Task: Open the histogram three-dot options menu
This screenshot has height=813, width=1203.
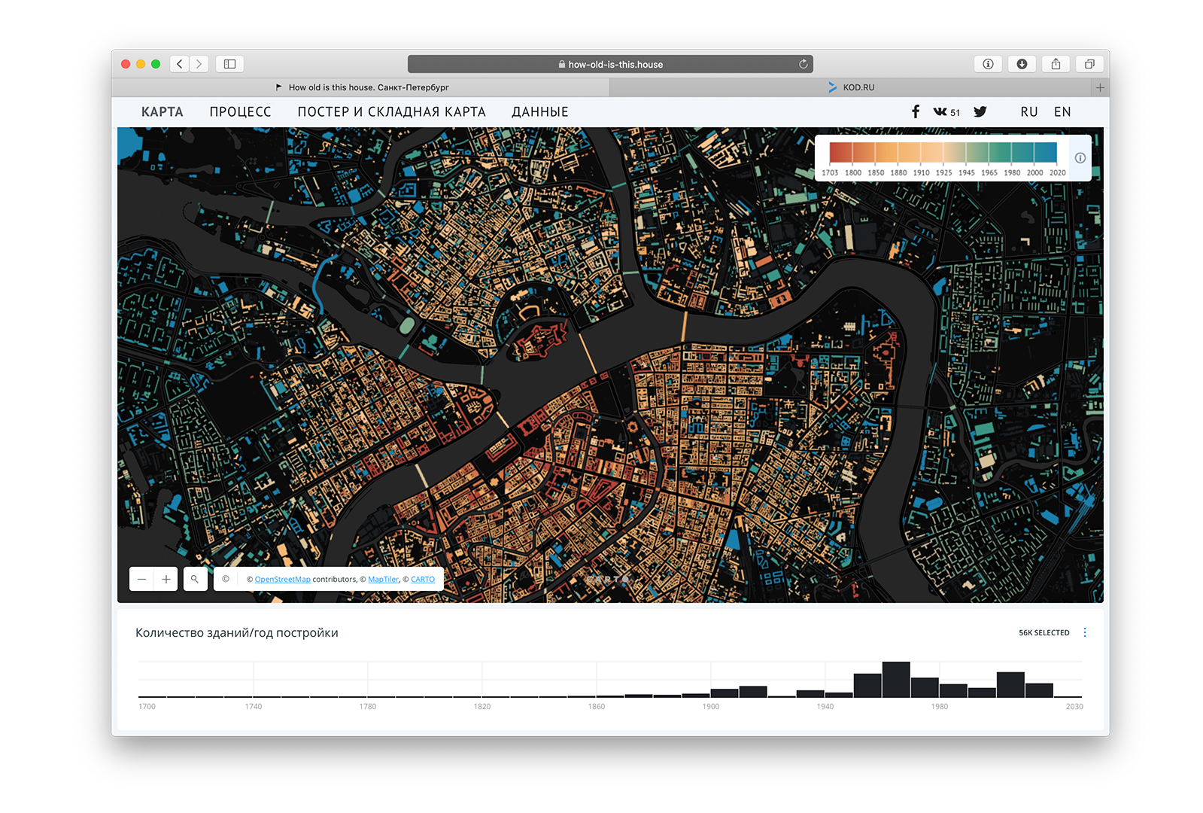Action: [1084, 632]
